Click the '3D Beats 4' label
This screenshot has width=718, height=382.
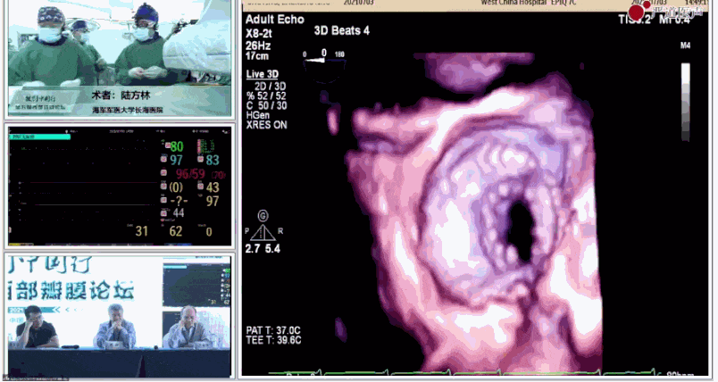tap(342, 31)
